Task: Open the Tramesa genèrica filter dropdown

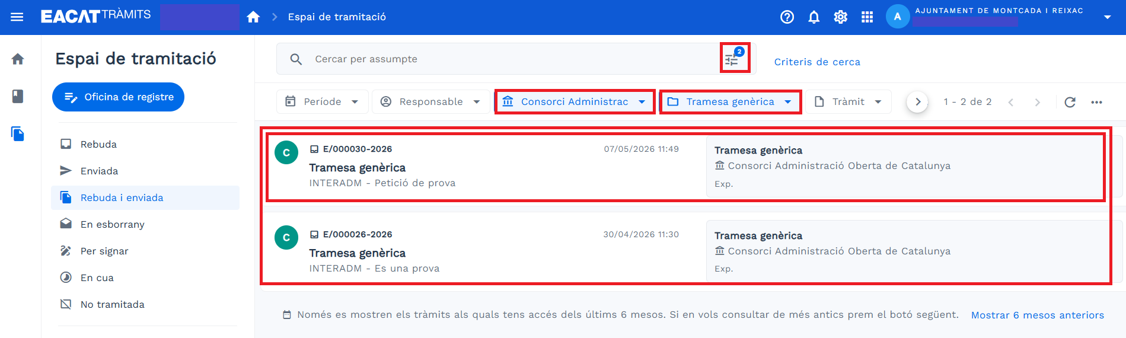Action: click(x=730, y=102)
